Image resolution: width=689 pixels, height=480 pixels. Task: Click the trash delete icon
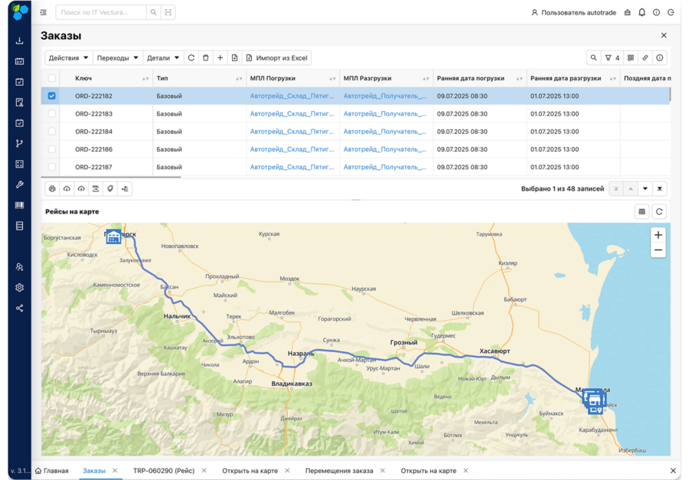205,58
